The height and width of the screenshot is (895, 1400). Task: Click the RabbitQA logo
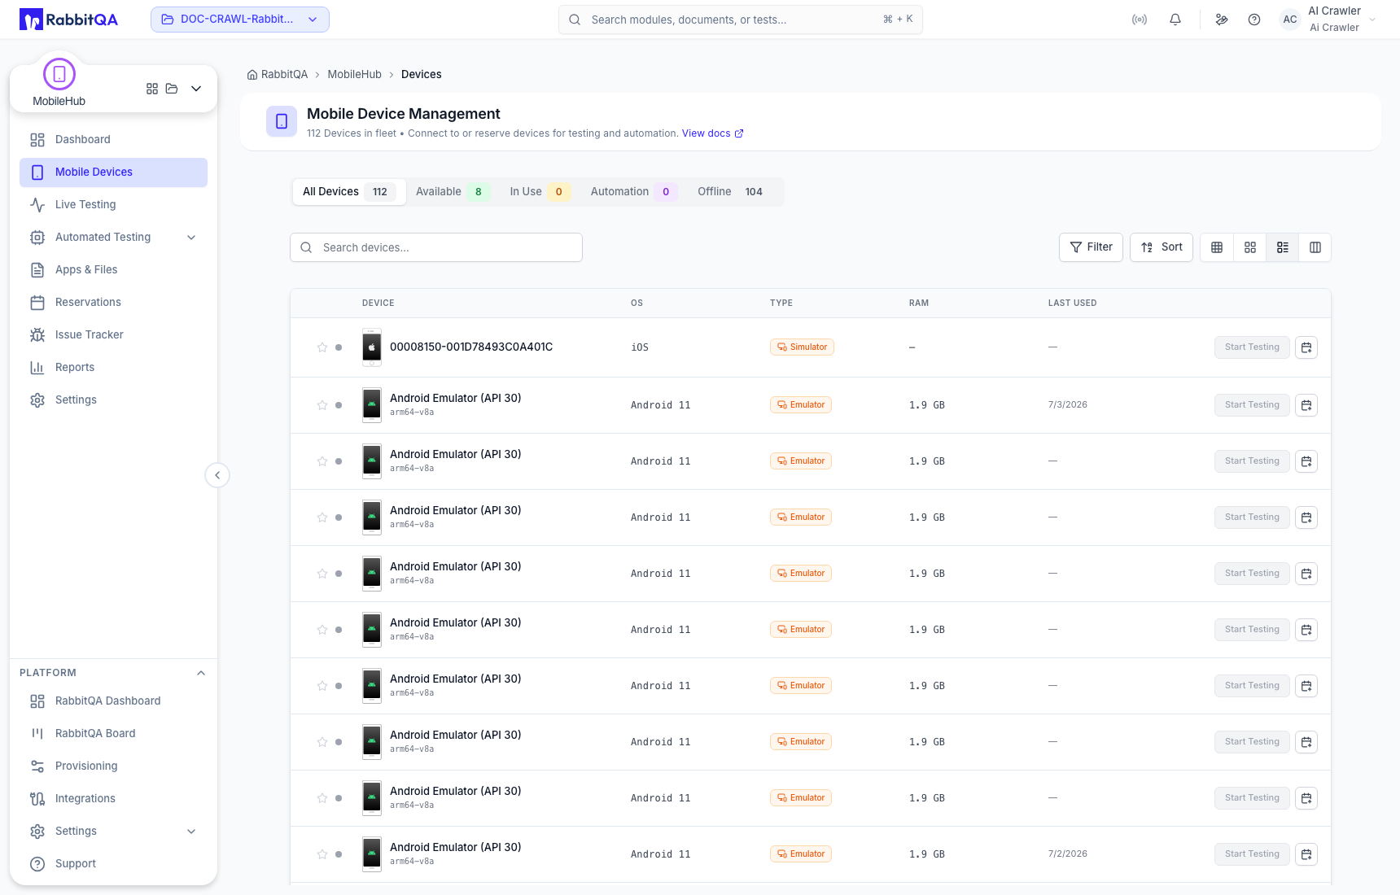pos(68,20)
